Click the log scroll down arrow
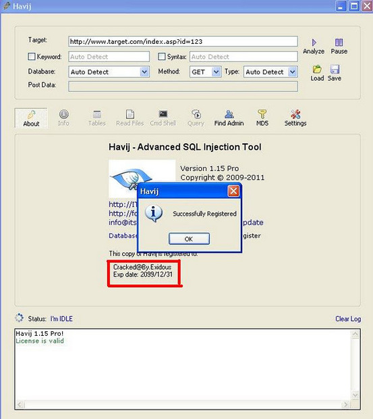The height and width of the screenshot is (419, 373). (x=355, y=395)
